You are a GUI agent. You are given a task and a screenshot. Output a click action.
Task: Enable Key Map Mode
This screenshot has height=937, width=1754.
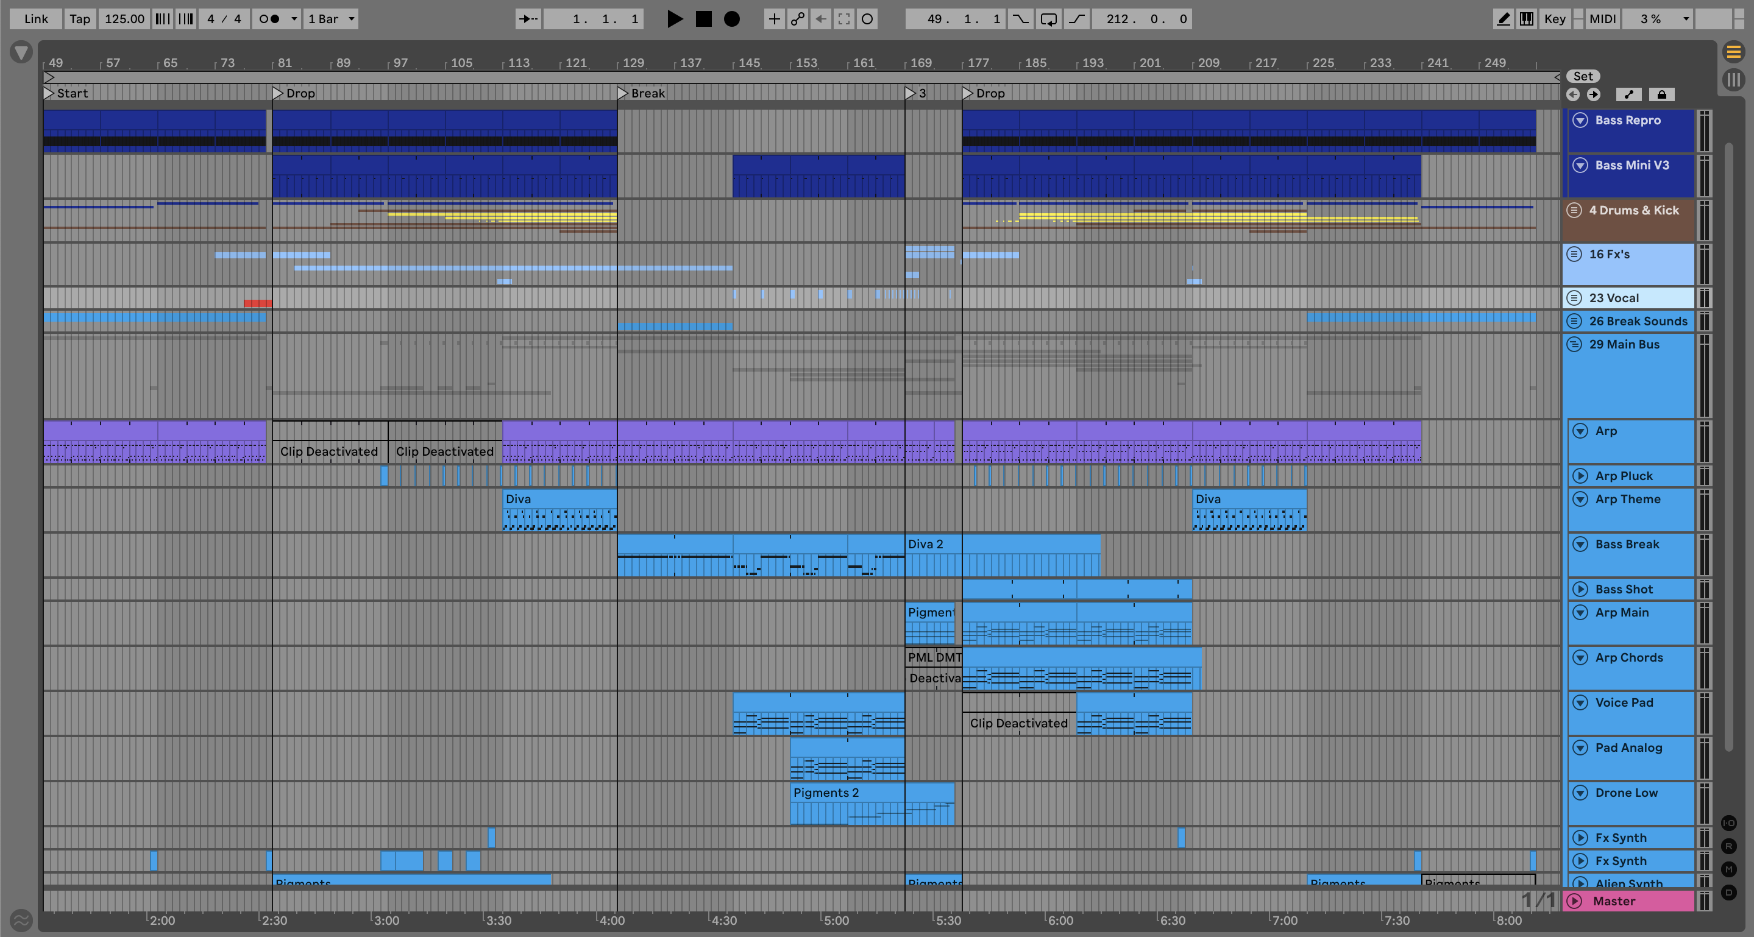1555,19
